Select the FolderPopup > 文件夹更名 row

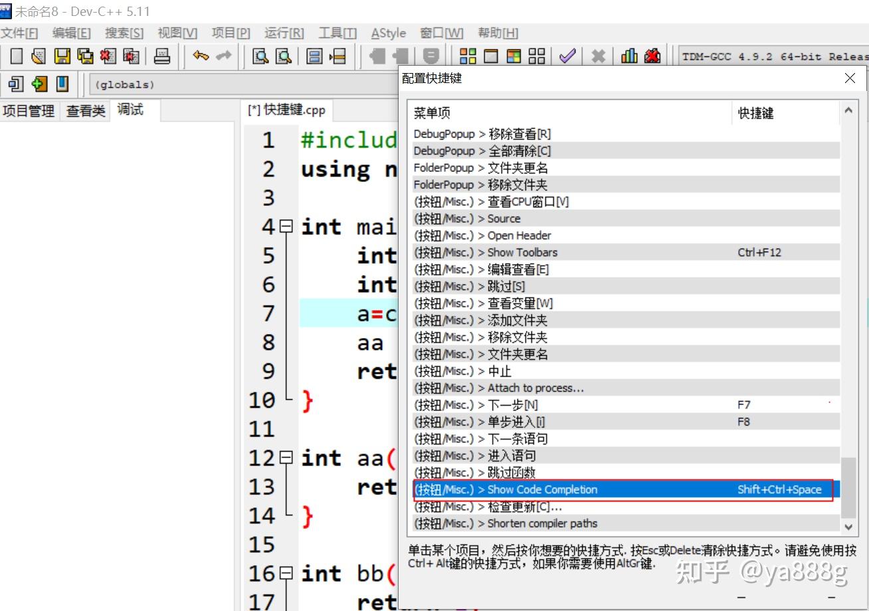tap(626, 168)
